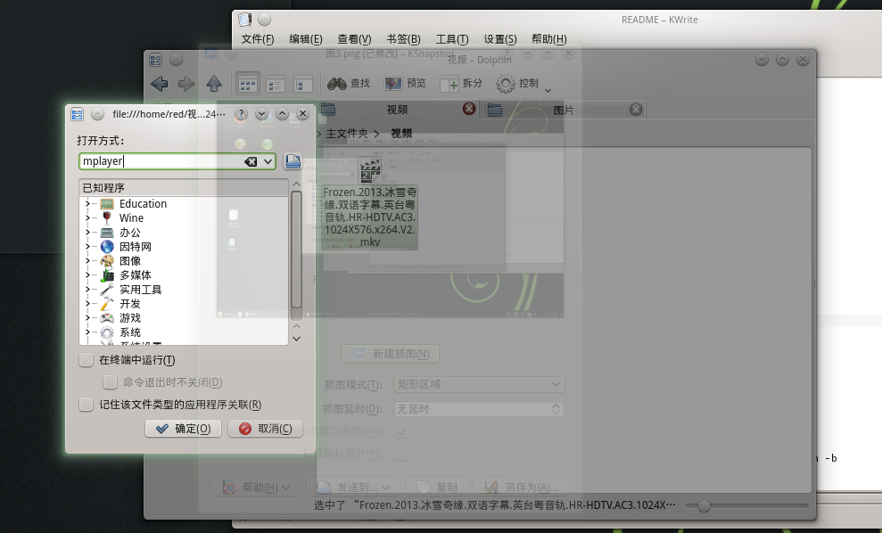This screenshot has width=882, height=533.
Task: Open KWrite 文件 menu
Action: (x=258, y=39)
